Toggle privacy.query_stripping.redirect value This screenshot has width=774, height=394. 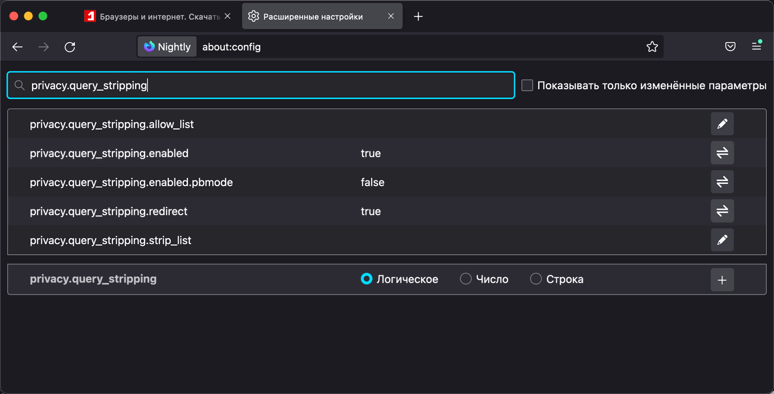722,211
